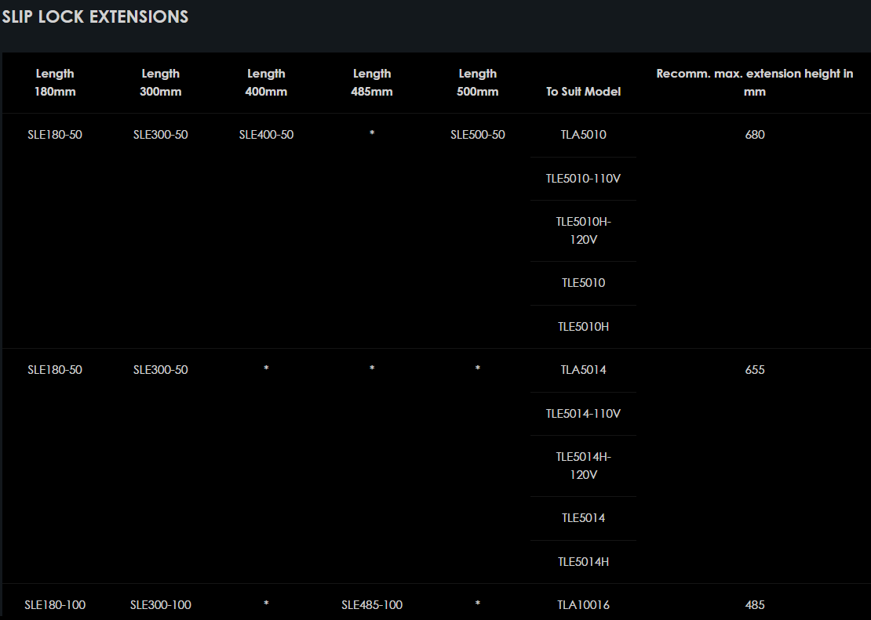The height and width of the screenshot is (620, 871).
Task: Click the TLE5014-110V model cell
Action: (583, 414)
